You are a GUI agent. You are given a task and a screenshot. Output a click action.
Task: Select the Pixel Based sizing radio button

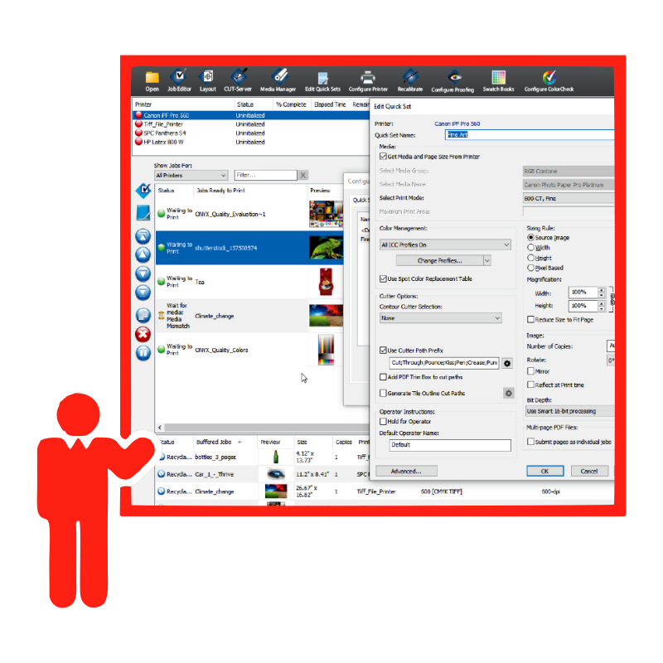(530, 267)
